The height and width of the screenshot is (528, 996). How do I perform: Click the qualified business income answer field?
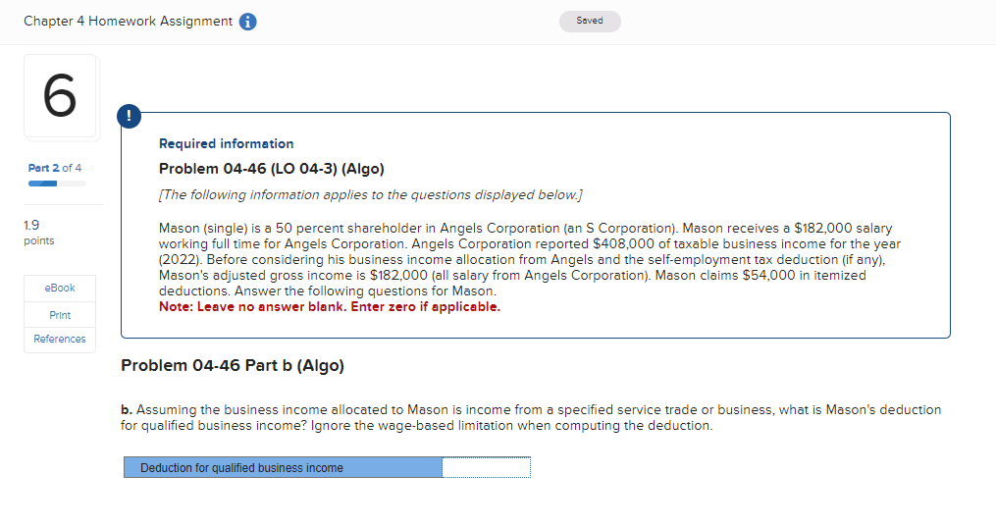[486, 467]
